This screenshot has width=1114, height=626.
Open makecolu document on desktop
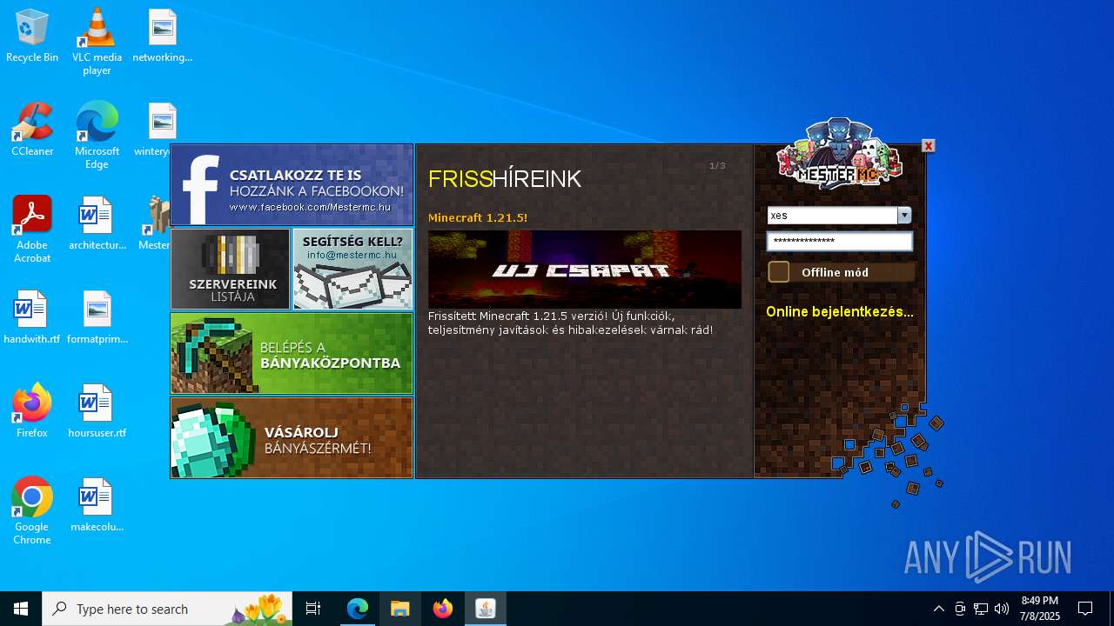pos(97,506)
